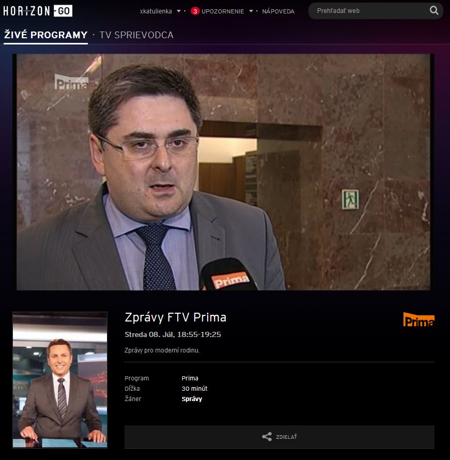Select the Prima value in the Program row
The width and height of the screenshot is (450, 460).
(x=190, y=378)
